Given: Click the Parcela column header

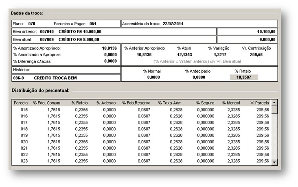Looking at the screenshot, I should click(x=21, y=103).
